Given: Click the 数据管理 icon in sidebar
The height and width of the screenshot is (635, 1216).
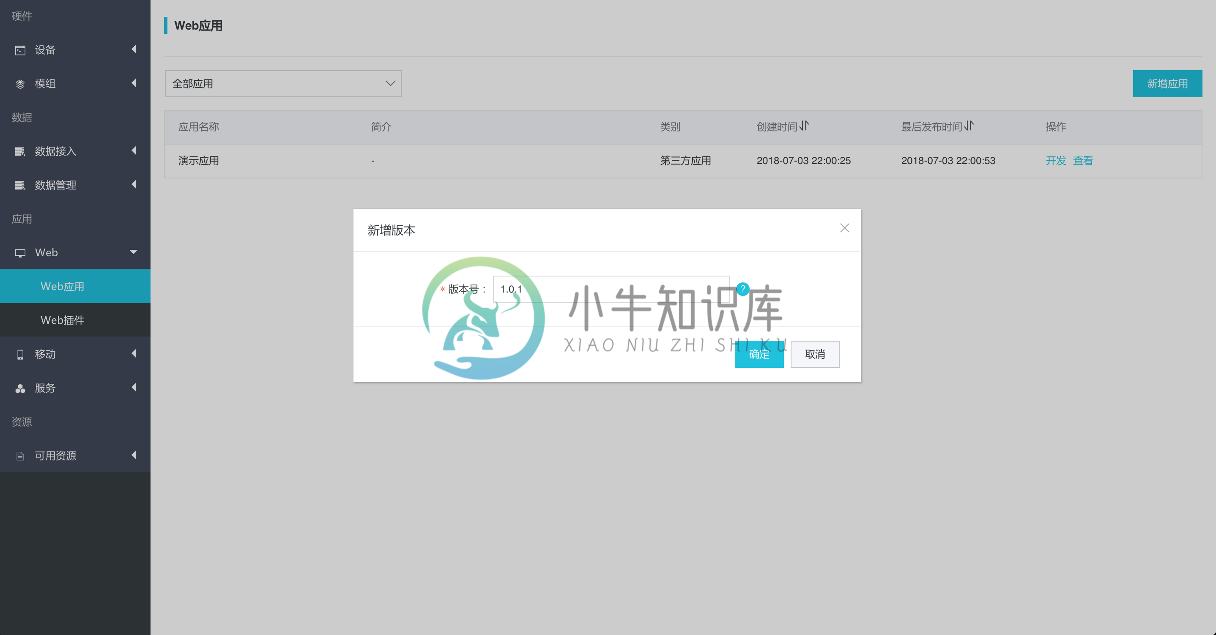Looking at the screenshot, I should (20, 186).
